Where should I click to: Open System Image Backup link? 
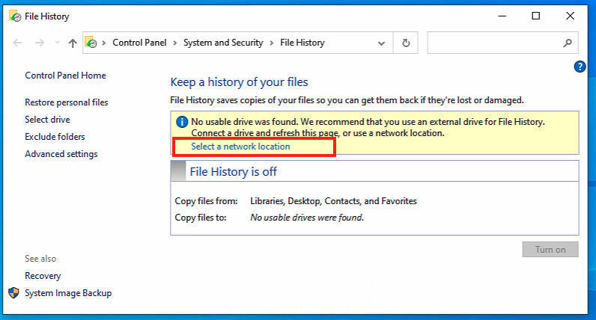[x=68, y=293]
